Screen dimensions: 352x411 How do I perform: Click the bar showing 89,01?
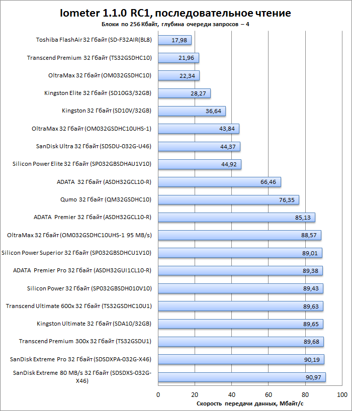coord(240,253)
